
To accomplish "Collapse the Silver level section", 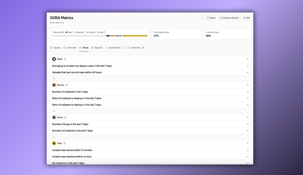I will 248,117.
